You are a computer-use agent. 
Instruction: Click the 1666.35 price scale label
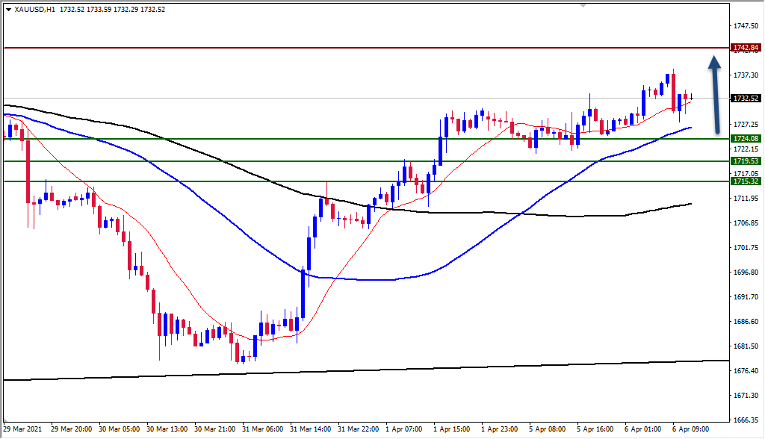[746, 420]
